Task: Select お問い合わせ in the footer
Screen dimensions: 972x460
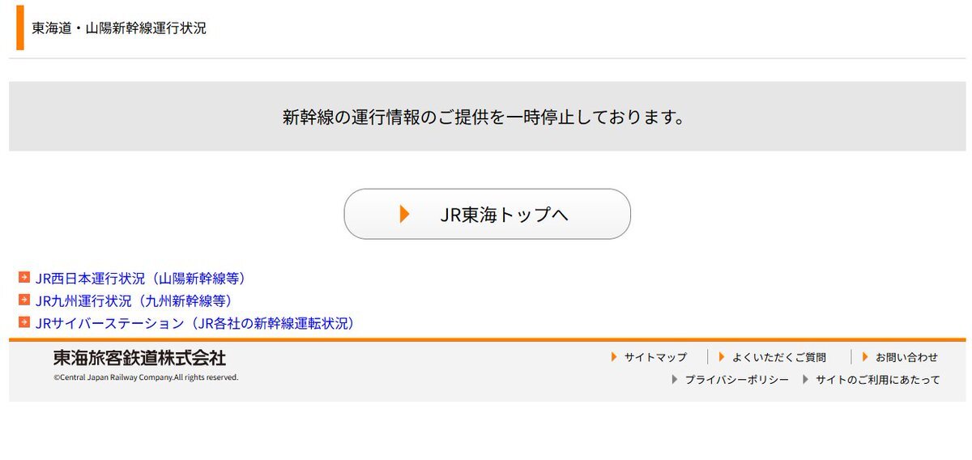Action: click(906, 357)
